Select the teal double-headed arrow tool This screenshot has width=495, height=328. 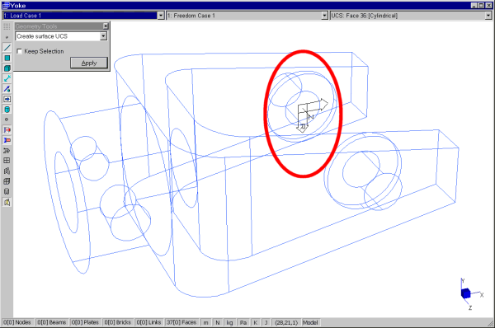pos(7,78)
